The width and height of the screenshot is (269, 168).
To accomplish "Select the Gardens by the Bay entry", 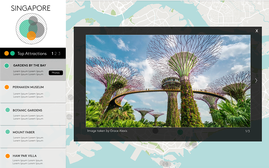I will coord(33,70).
